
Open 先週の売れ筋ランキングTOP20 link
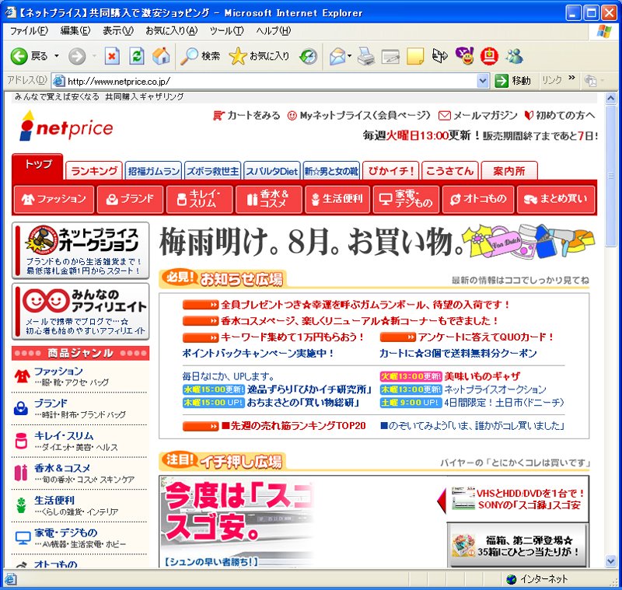(294, 426)
